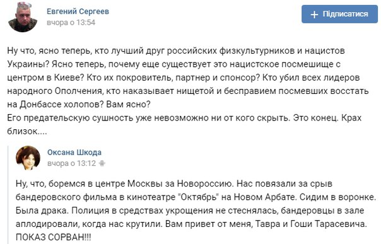Click the line starting 'Ну, что, боремся в центре'
Image resolution: width=381 pixels, height=244 pixels.
click(174, 183)
